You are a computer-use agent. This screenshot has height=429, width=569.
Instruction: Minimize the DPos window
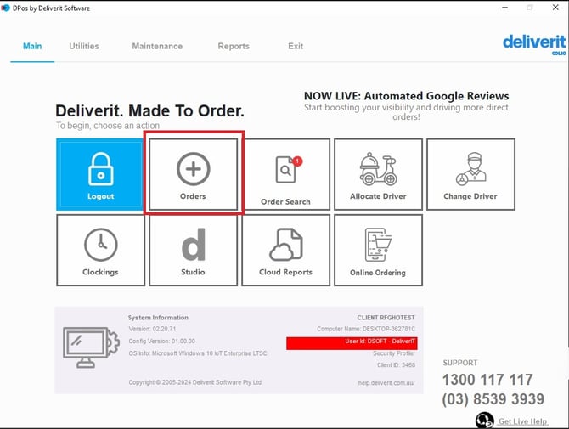click(x=504, y=8)
